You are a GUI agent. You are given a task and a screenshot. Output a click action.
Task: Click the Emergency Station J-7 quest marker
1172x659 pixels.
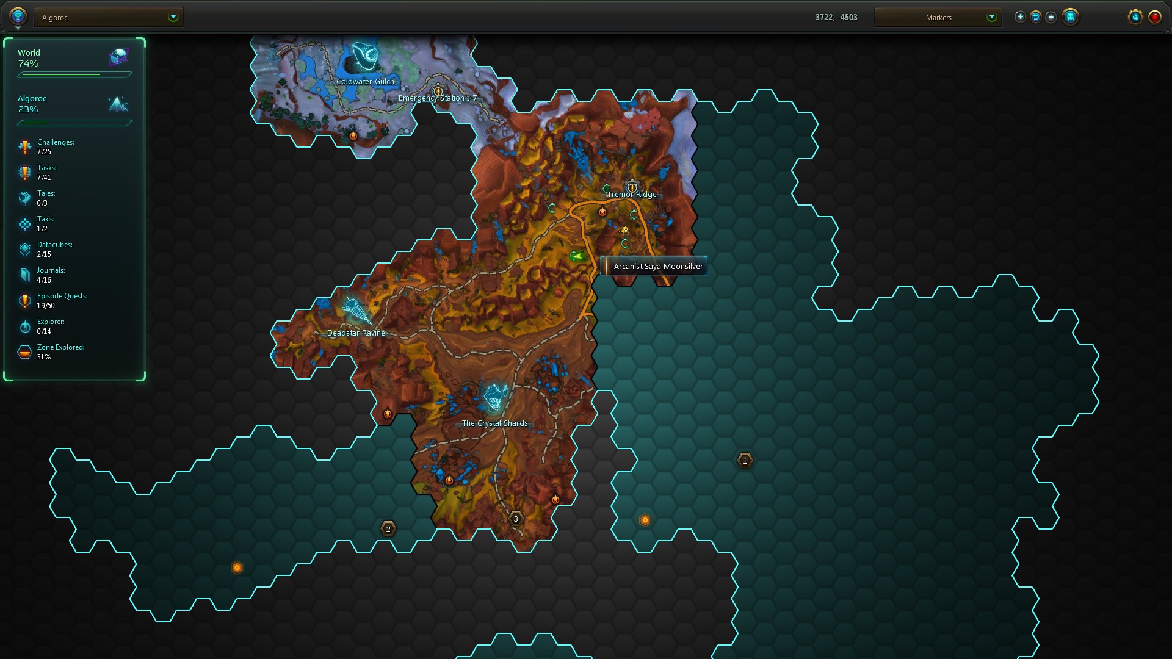438,90
